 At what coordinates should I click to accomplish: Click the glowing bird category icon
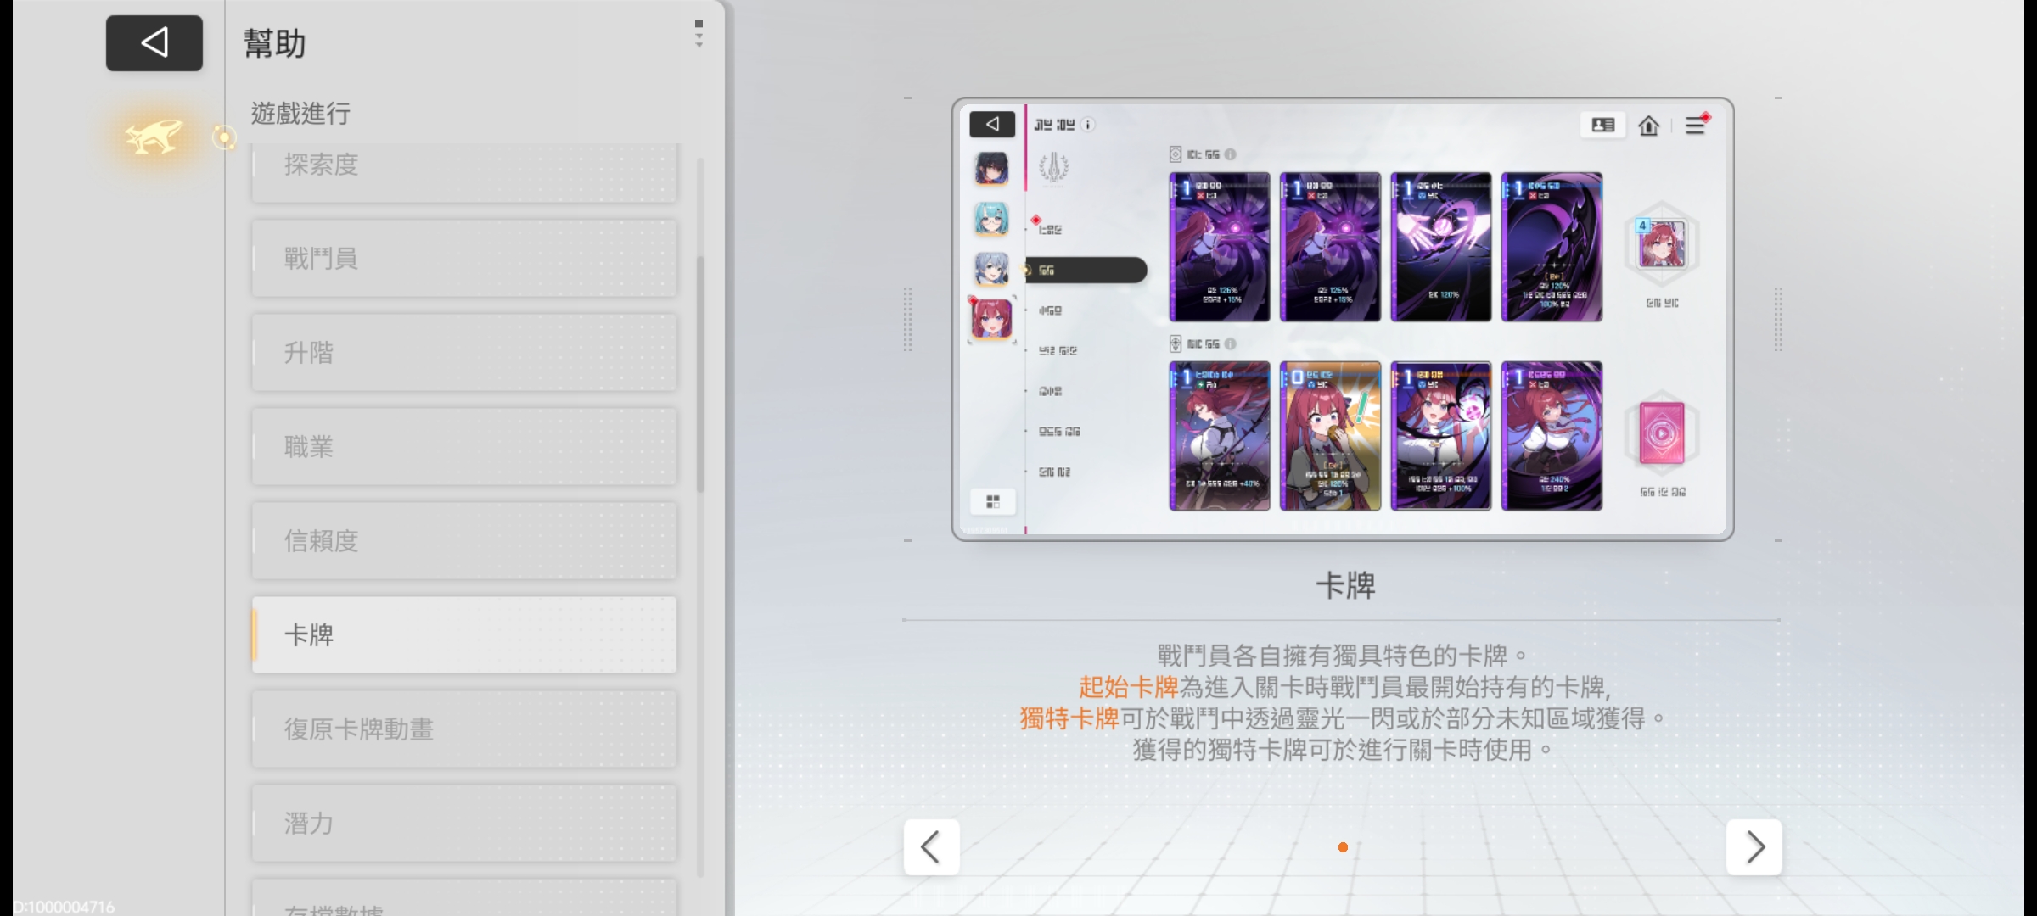point(154,137)
